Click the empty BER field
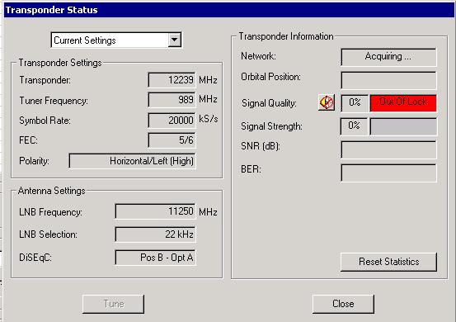456x322 pixels. pyautogui.click(x=388, y=173)
